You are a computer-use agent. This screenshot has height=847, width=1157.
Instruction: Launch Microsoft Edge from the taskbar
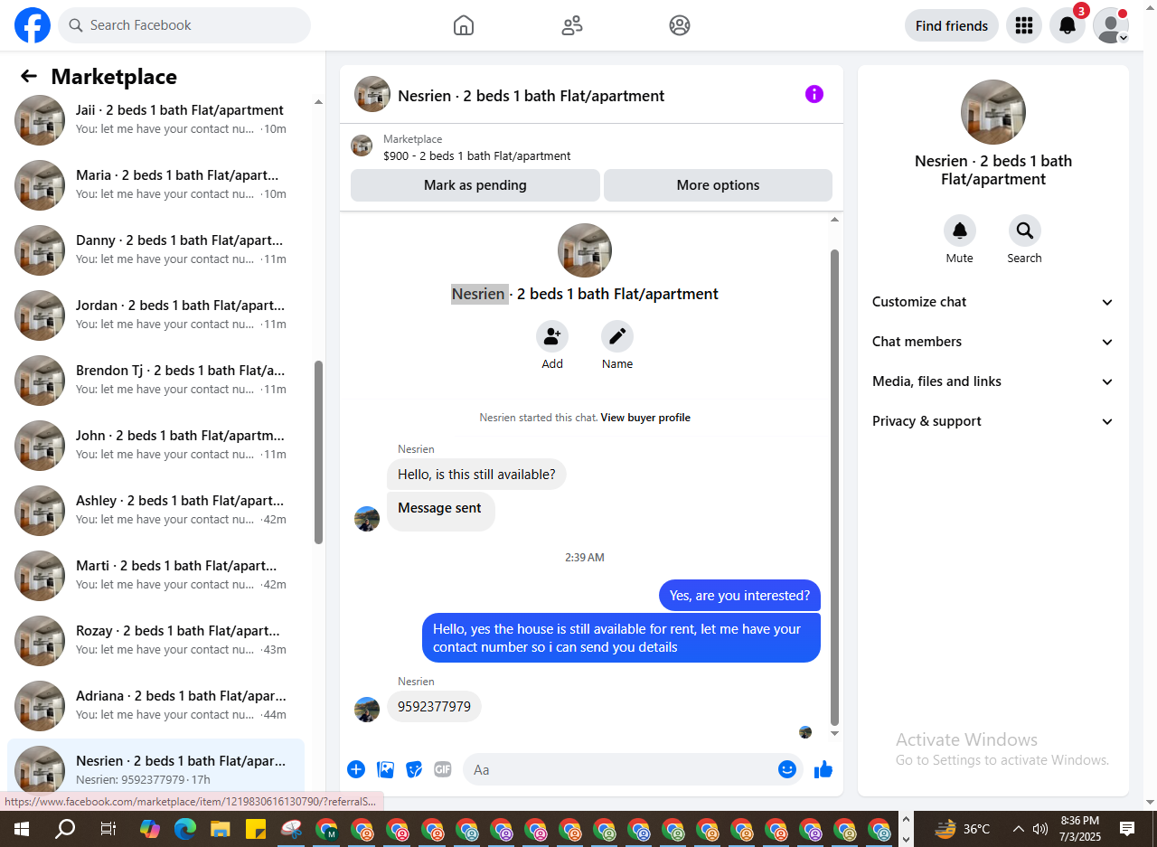(x=185, y=828)
